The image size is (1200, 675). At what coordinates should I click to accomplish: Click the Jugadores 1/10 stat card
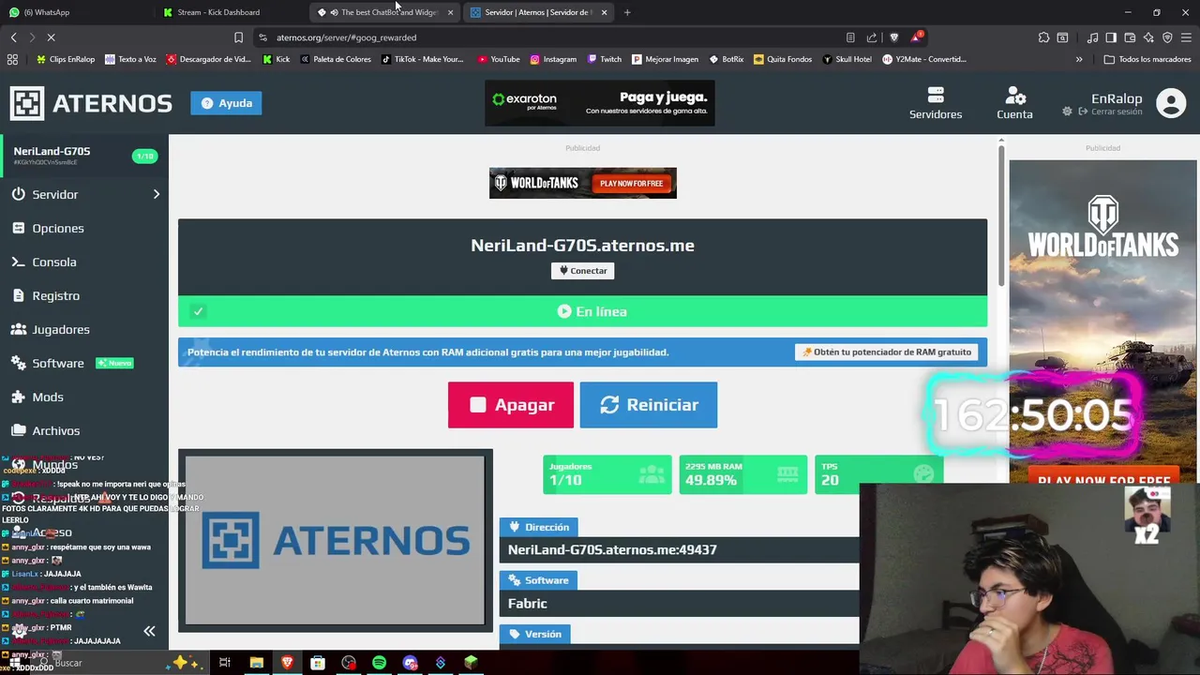pyautogui.click(x=607, y=474)
